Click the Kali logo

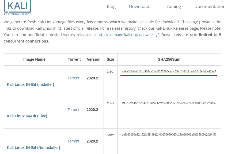point(17,7)
